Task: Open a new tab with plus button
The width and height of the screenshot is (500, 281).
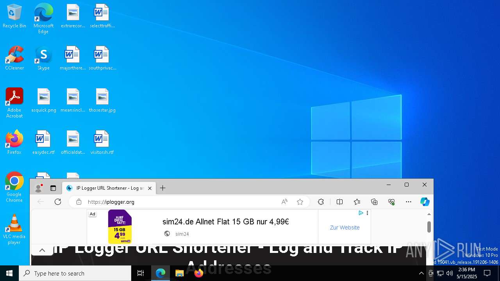Action: pyautogui.click(x=163, y=188)
